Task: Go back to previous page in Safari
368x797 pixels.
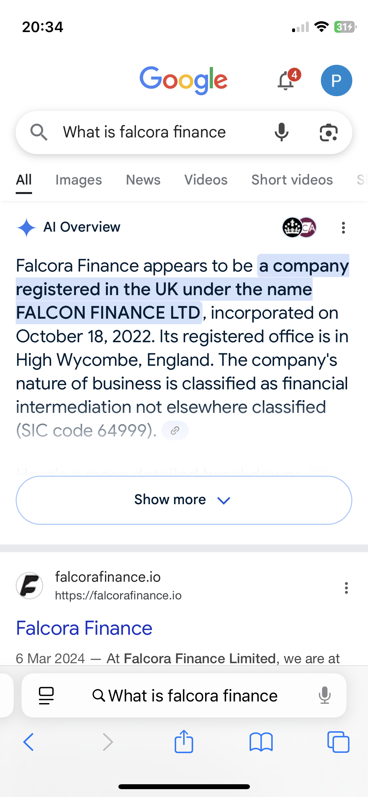Action: tap(29, 742)
